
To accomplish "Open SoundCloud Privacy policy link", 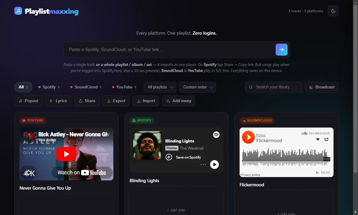I will coord(250,175).
